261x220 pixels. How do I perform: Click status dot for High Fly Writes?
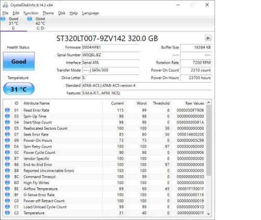pos(7,182)
